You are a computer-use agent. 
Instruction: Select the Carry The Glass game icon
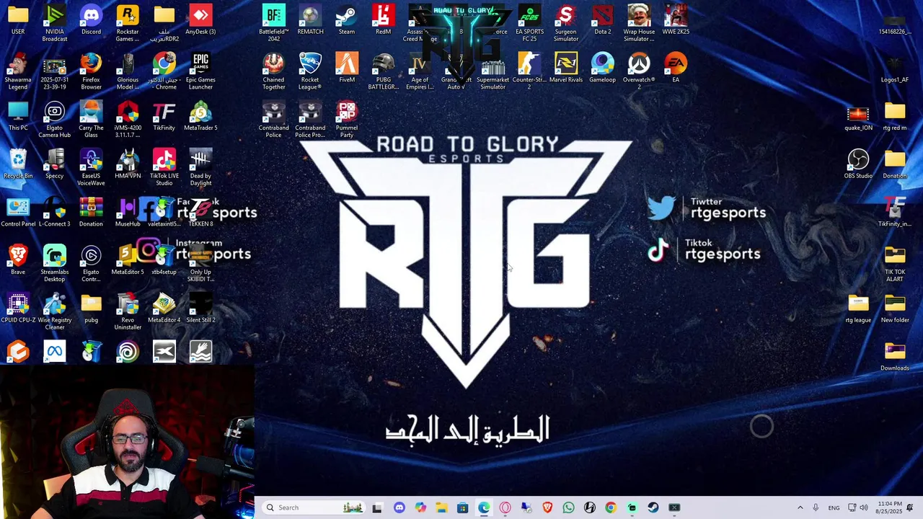click(91, 119)
